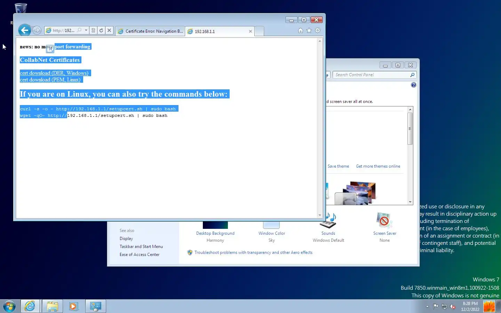Click Save theme link
Screen dimensions: 501x313
tap(338, 166)
